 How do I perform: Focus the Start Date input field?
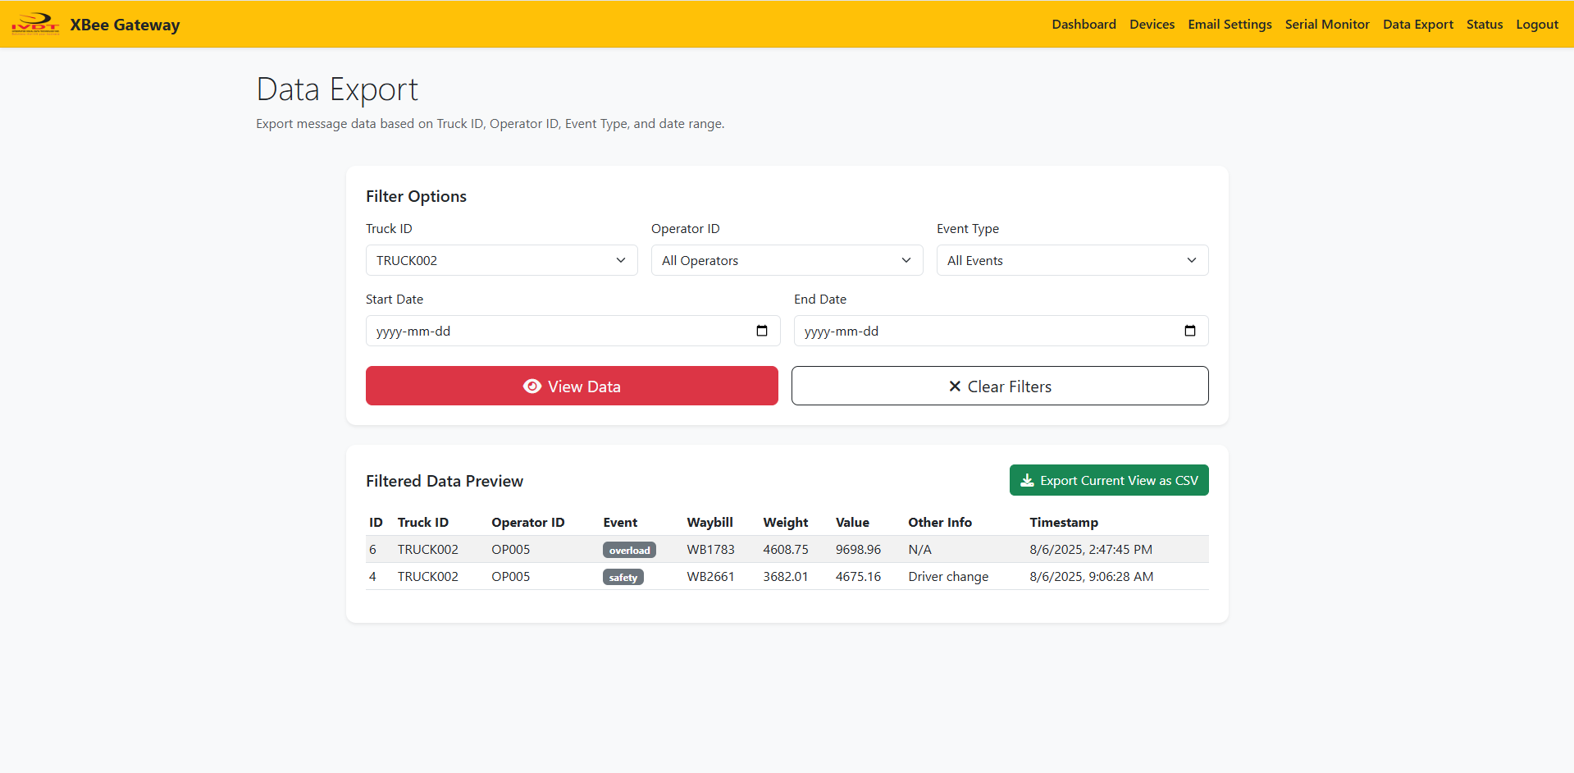[x=558, y=331]
